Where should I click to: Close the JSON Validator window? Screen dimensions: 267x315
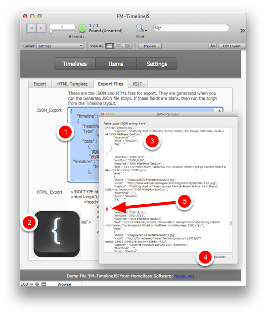tap(102, 114)
